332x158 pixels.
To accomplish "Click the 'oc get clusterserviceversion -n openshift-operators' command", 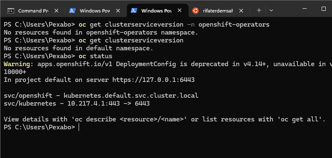I will click(174, 25).
